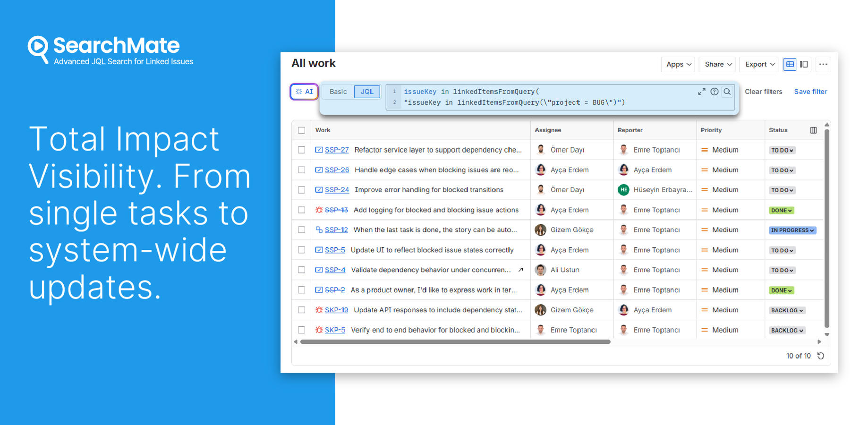Open issue SSP-24 link
Viewport: 868px width, 425px height.
337,190
